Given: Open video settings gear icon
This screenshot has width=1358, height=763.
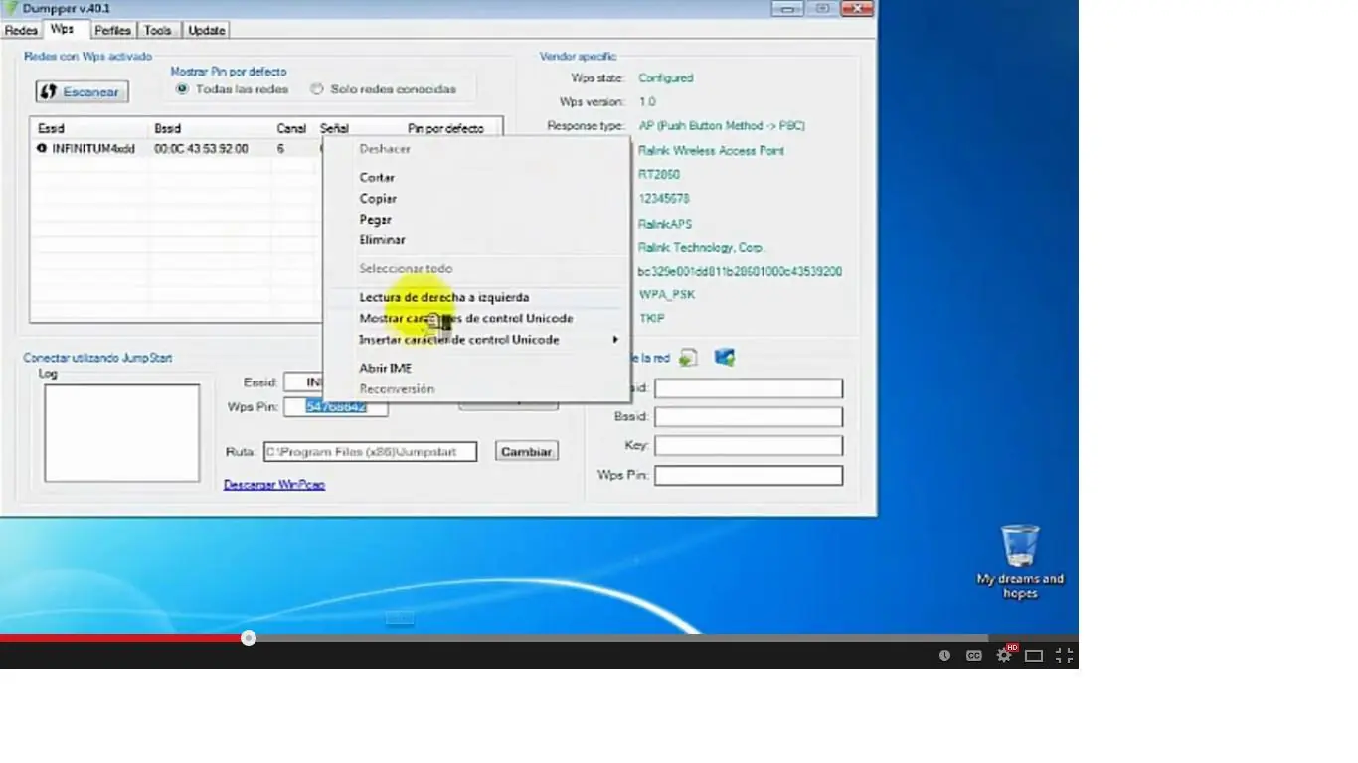Looking at the screenshot, I should [1004, 656].
